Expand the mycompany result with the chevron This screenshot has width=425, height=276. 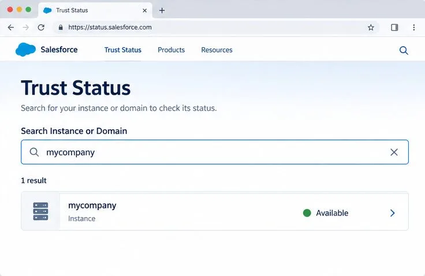392,213
